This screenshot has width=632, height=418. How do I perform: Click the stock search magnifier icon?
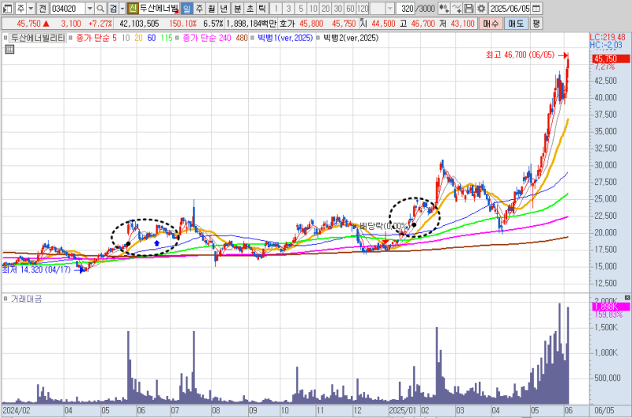pos(100,8)
